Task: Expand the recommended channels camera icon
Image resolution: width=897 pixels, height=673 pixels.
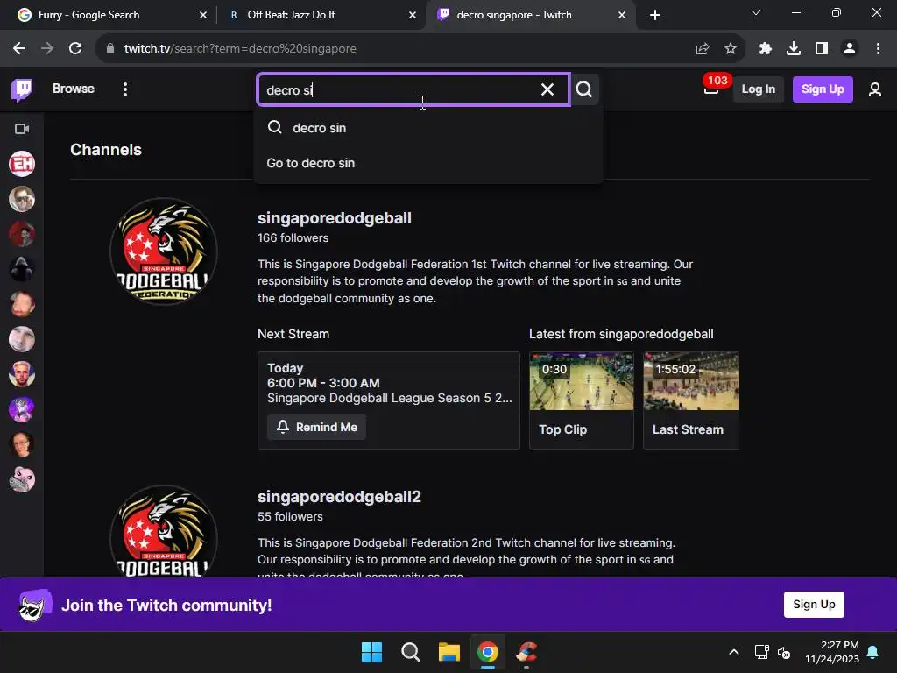Action: click(22, 129)
